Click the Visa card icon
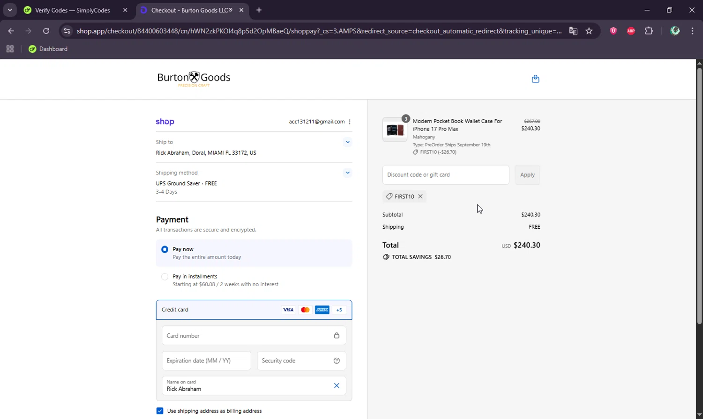Image resolution: width=703 pixels, height=419 pixels. point(288,310)
